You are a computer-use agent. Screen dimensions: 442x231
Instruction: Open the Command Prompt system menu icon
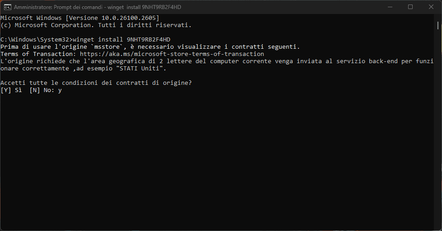(7, 7)
